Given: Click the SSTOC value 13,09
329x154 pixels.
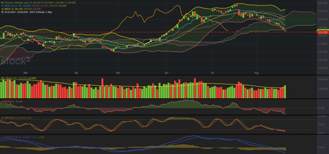Looking at the screenshot, I should [29, 118].
